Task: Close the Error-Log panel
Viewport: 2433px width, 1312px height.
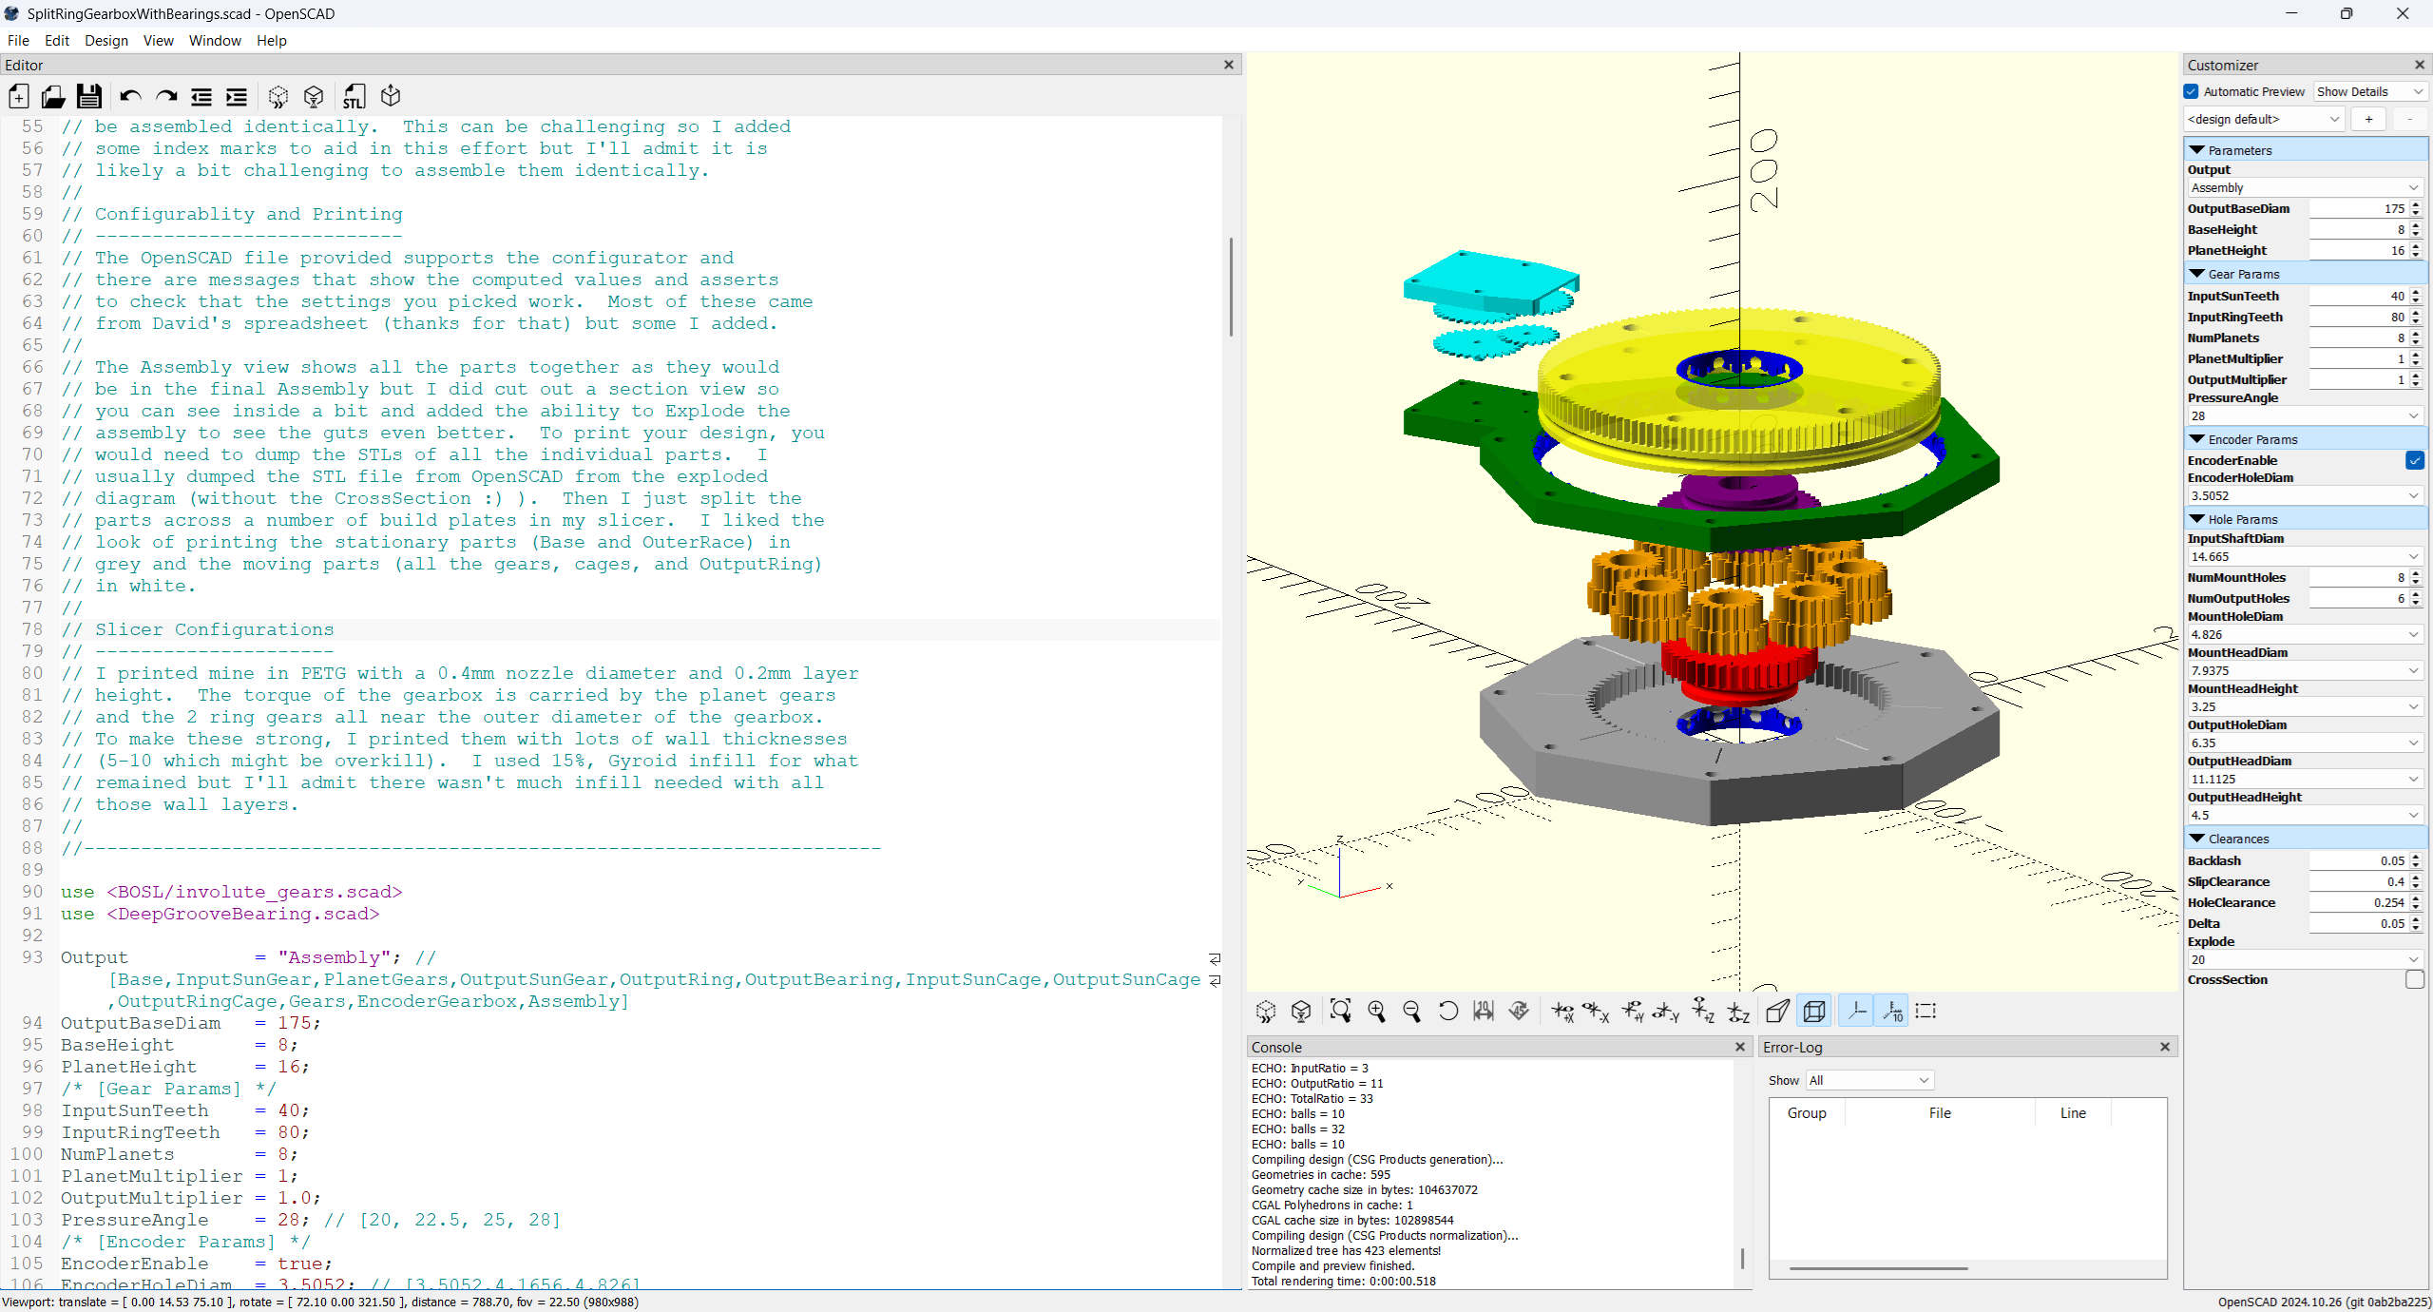Action: (x=2165, y=1047)
